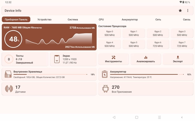Click the internal storage 18% progress bar
The width and height of the screenshot is (195, 121).
pos(50,75)
